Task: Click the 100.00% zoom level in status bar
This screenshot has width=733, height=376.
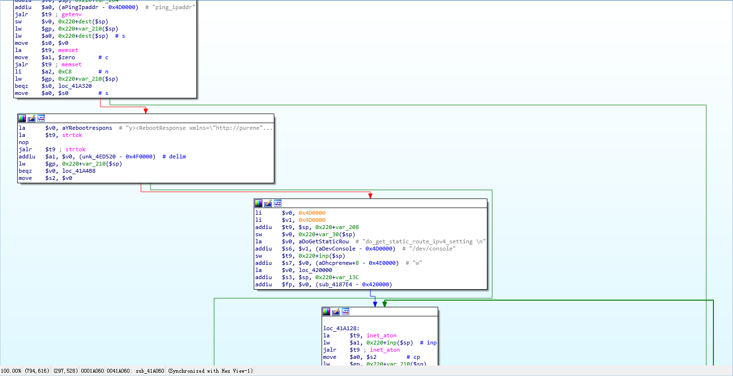Action: [11, 371]
